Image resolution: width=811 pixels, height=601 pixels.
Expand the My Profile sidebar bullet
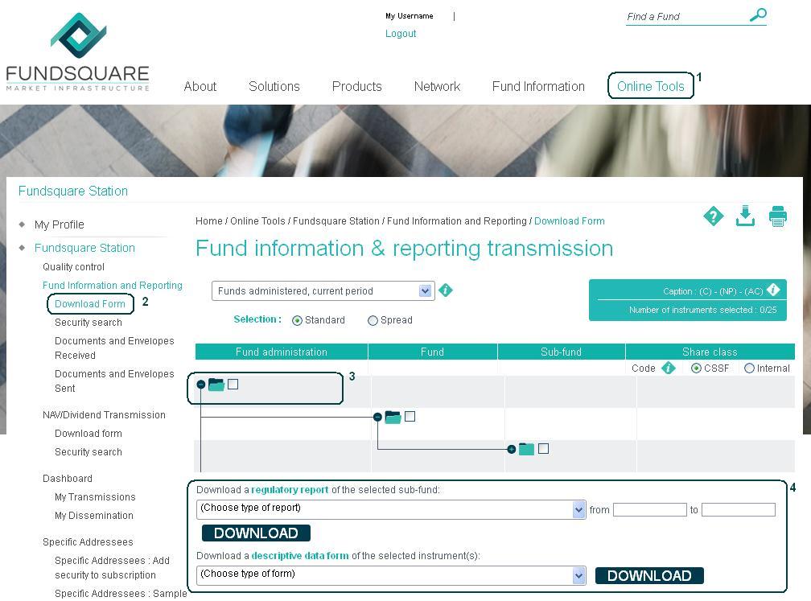click(22, 224)
